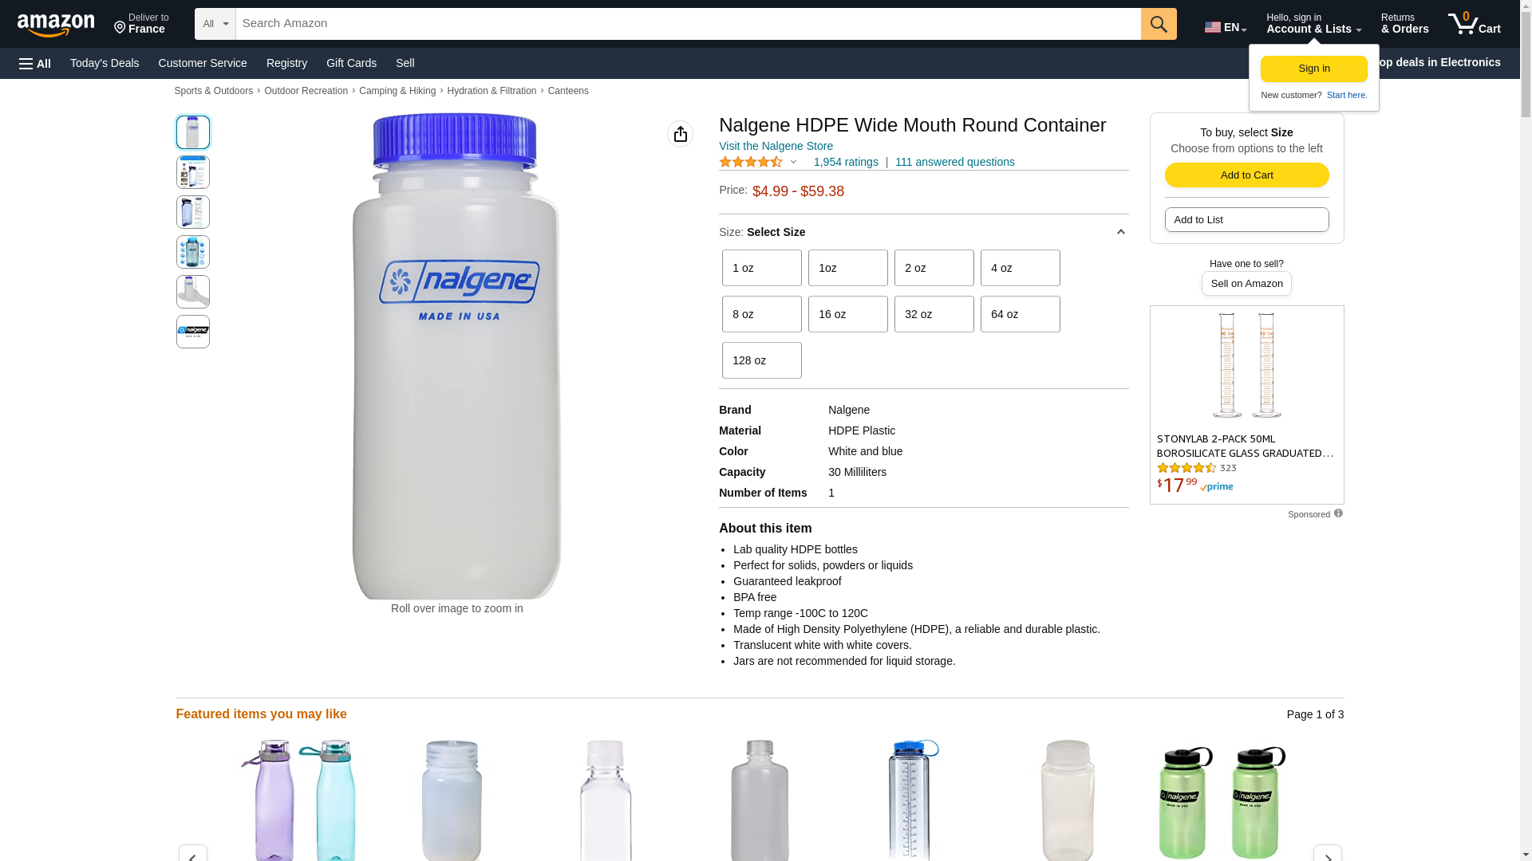Click the magnifying glass search button
Viewport: 1532px width, 861px height.
1159,24
